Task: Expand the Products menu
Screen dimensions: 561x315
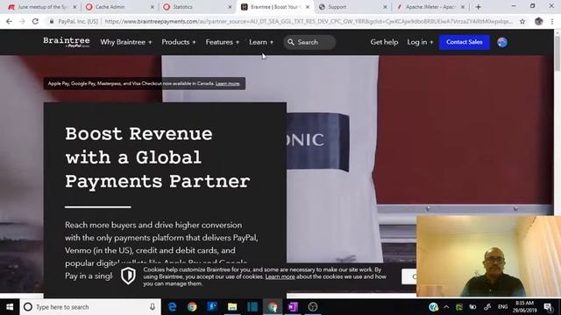Action: [179, 42]
